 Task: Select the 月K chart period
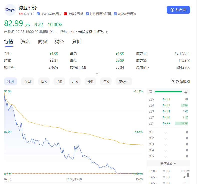(75, 81)
